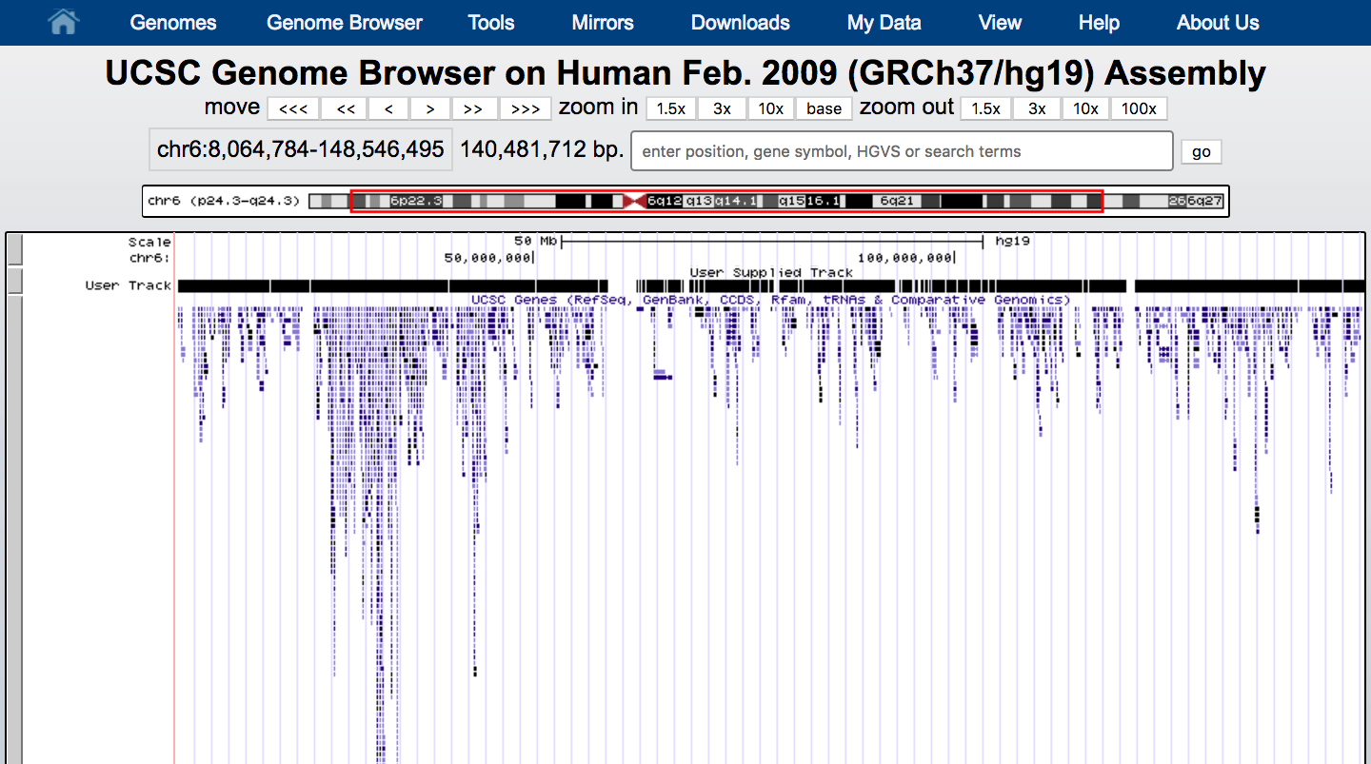Open the My Data menu
Screen dimensions: 1371x764
point(884,23)
